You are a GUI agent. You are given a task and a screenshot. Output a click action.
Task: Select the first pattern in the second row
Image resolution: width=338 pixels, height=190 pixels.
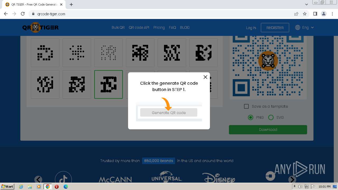[x=45, y=84]
